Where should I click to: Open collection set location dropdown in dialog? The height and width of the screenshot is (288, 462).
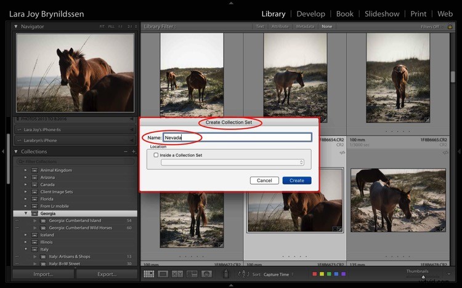(232, 162)
